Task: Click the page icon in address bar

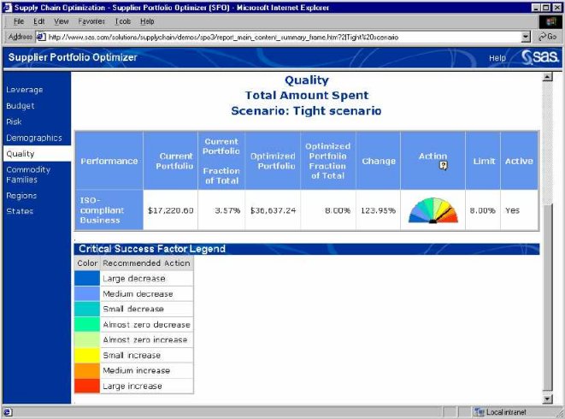Action: (x=41, y=37)
